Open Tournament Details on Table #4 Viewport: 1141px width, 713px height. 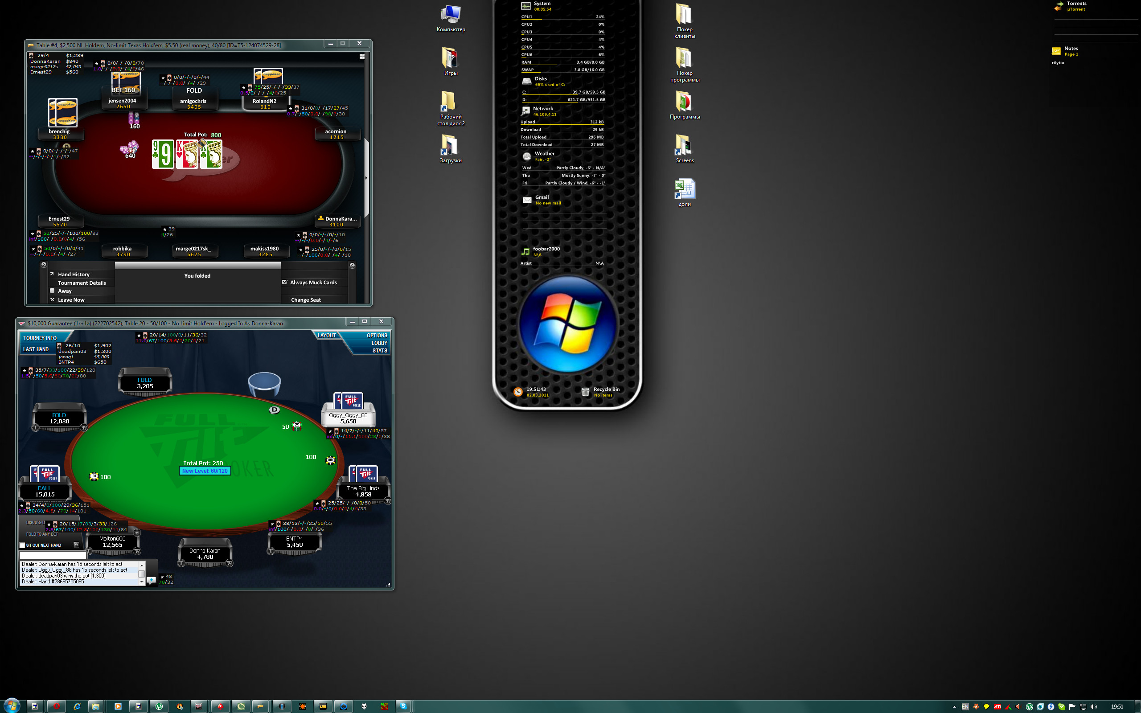coord(82,283)
